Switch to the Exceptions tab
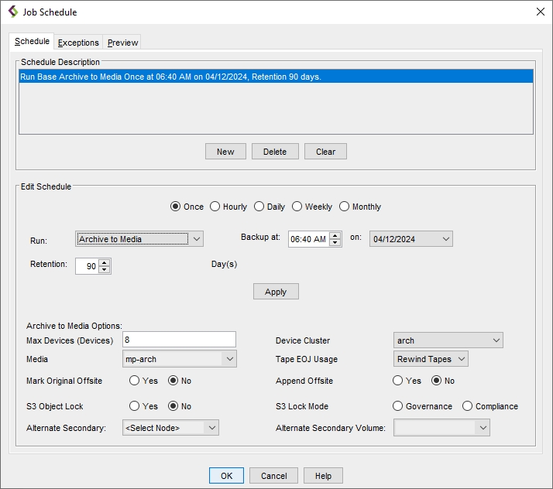The width and height of the screenshot is (553, 489). (78, 43)
